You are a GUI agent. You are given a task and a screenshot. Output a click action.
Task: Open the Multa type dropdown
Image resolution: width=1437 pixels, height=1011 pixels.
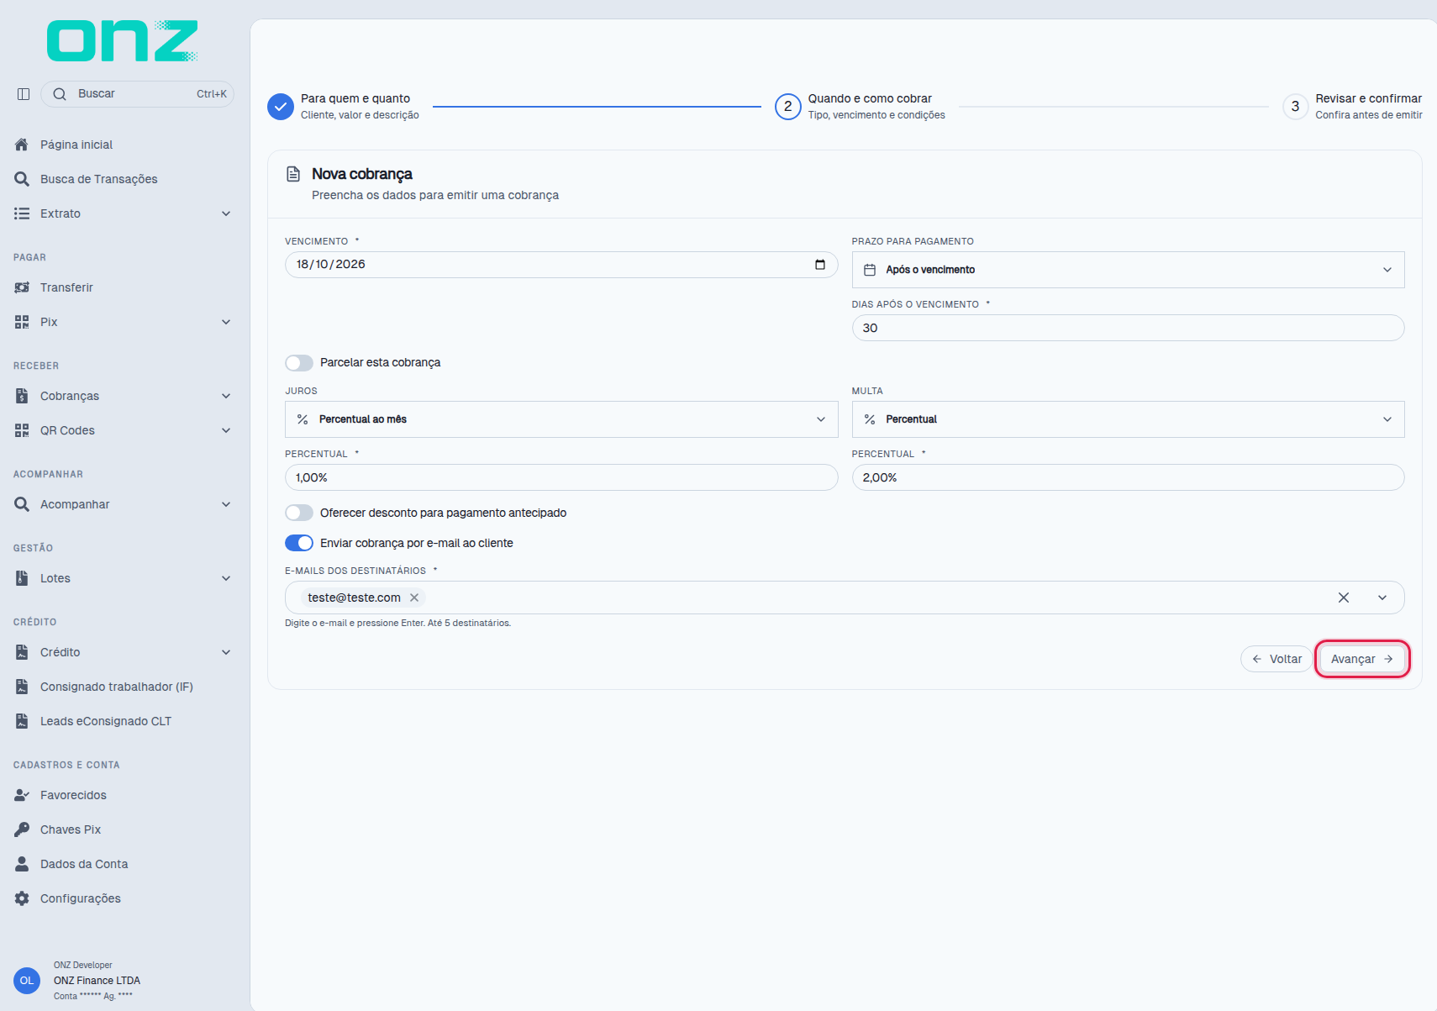(1128, 419)
